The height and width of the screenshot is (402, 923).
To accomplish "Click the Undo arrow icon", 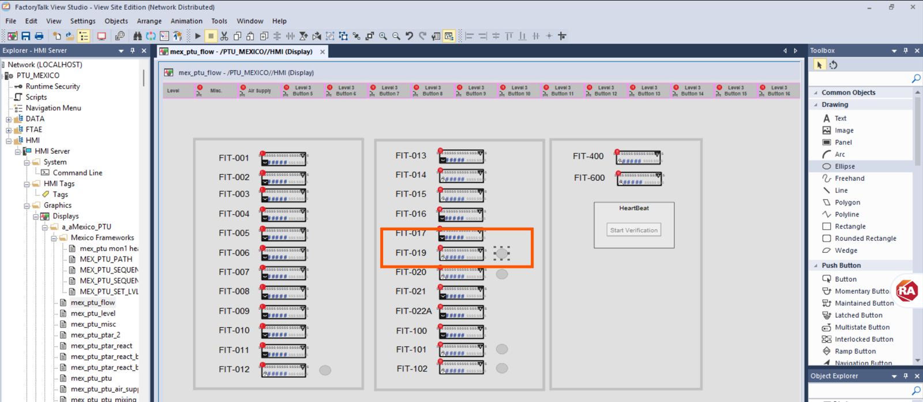I will pyautogui.click(x=410, y=36).
